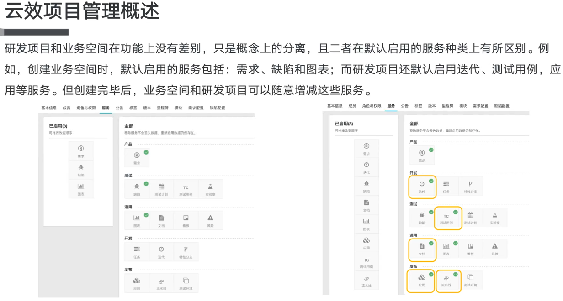Screen dimensions: 563x301
Task: Toggle green check on 图表 tile, right screenshot
Action: pos(456,243)
